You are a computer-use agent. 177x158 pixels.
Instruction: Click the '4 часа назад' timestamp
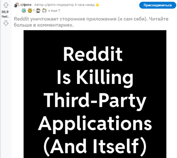click(85, 5)
